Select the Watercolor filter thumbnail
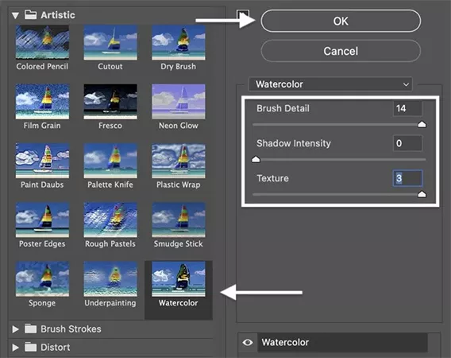The image size is (451, 358). click(x=179, y=278)
